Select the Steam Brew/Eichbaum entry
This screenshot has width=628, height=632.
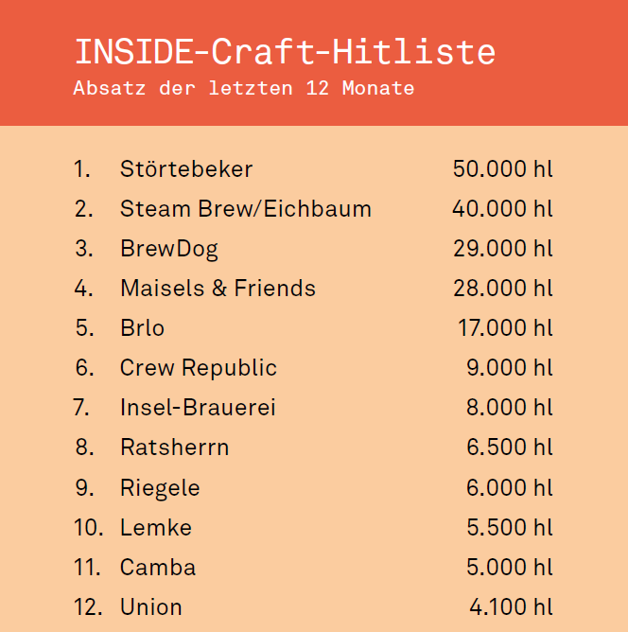tap(245, 209)
